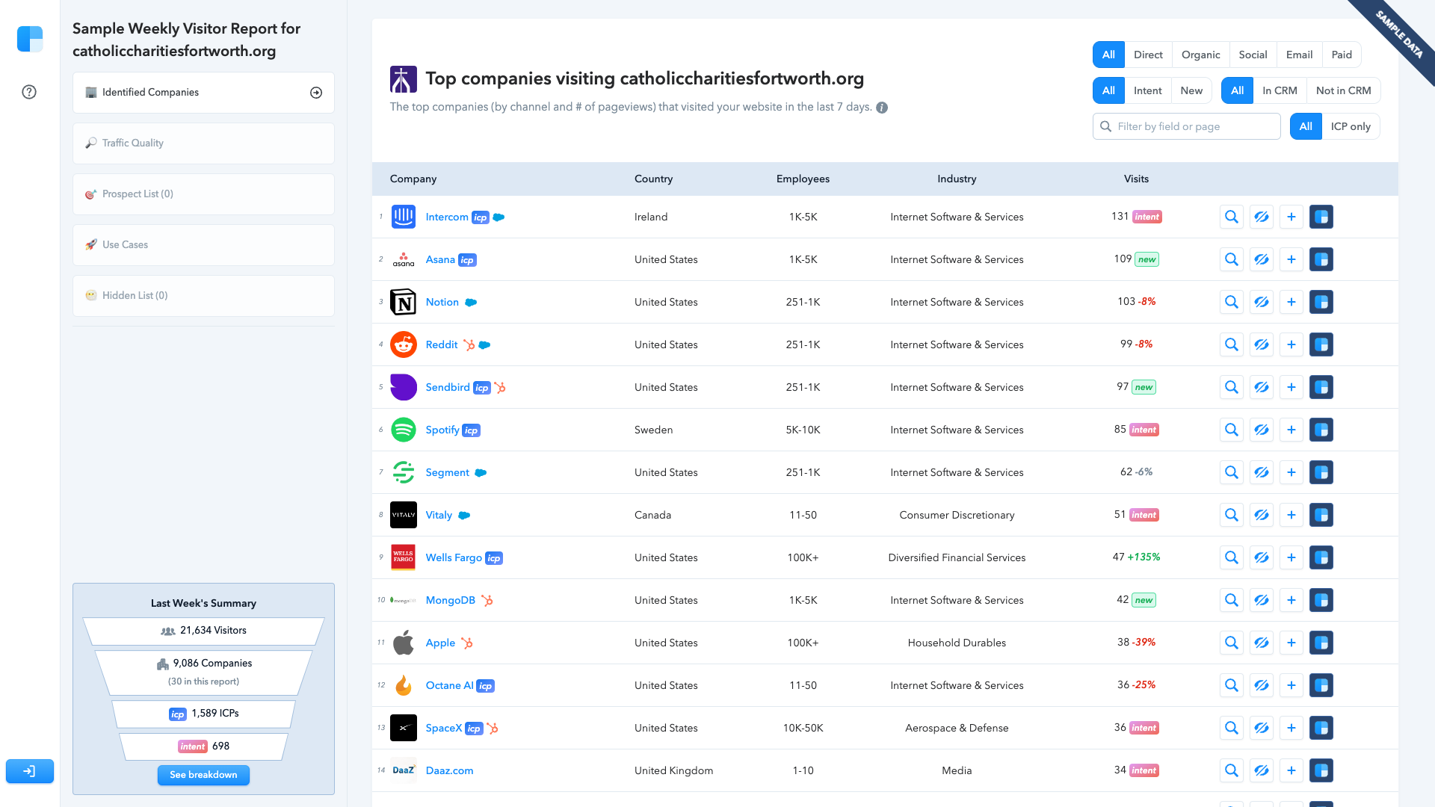Image resolution: width=1435 pixels, height=807 pixels.
Task: Click the Salesforce cloud icon next to Intercom
Action: [x=499, y=217]
